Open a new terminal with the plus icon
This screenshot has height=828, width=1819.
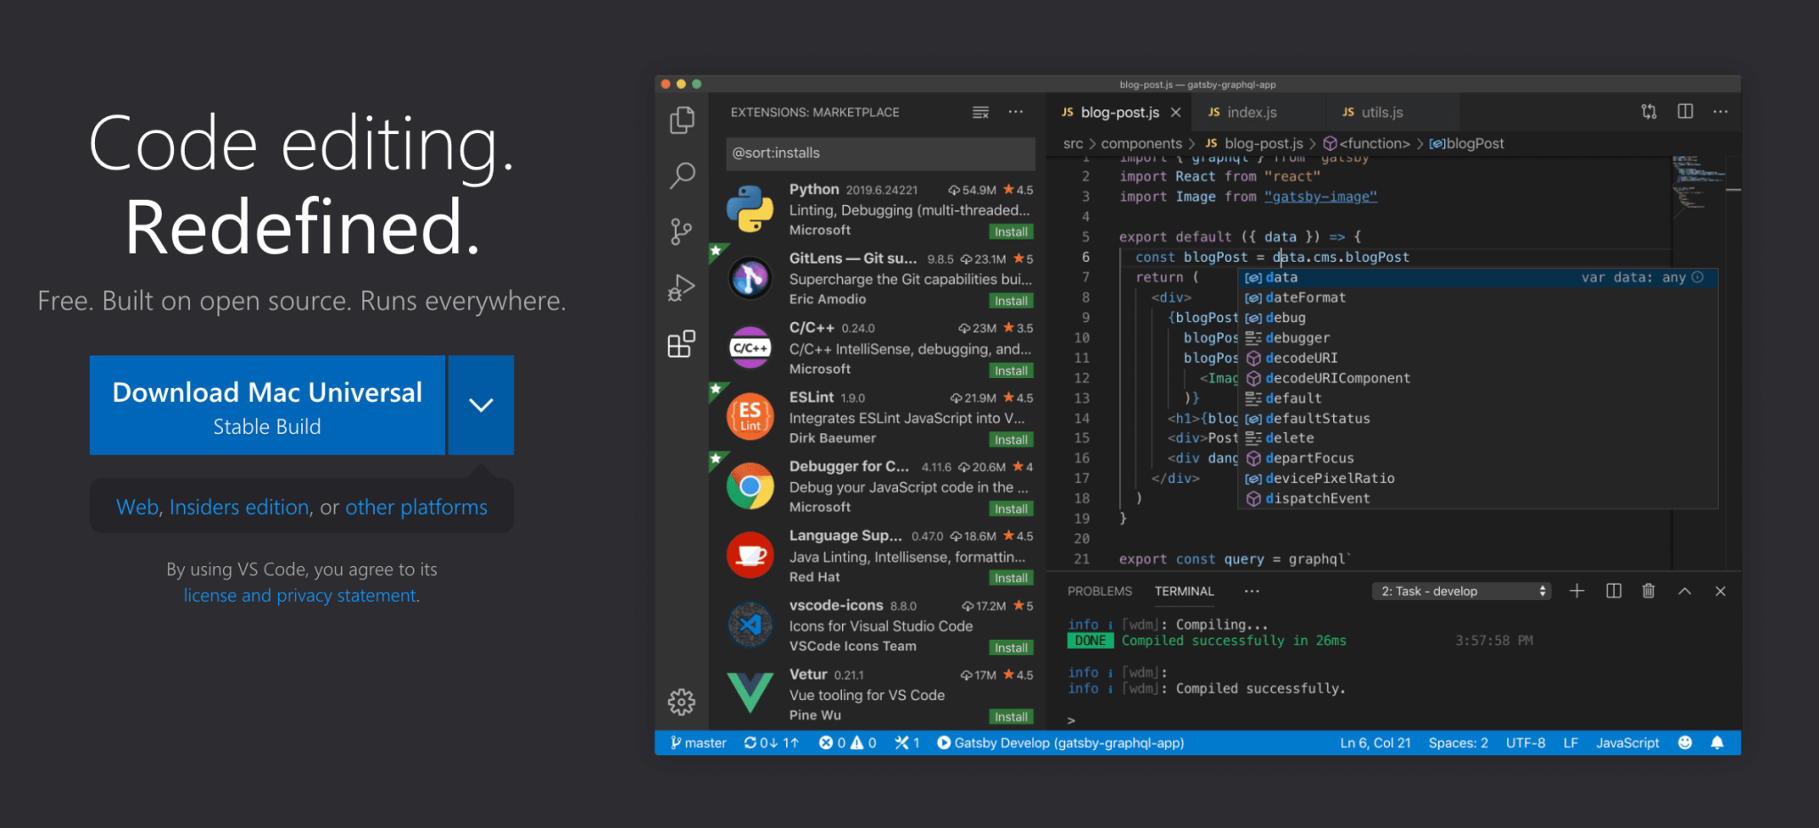[x=1577, y=590]
